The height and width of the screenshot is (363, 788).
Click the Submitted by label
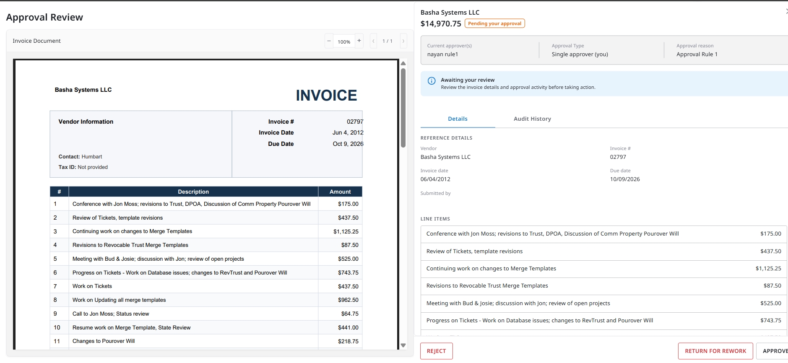435,194
